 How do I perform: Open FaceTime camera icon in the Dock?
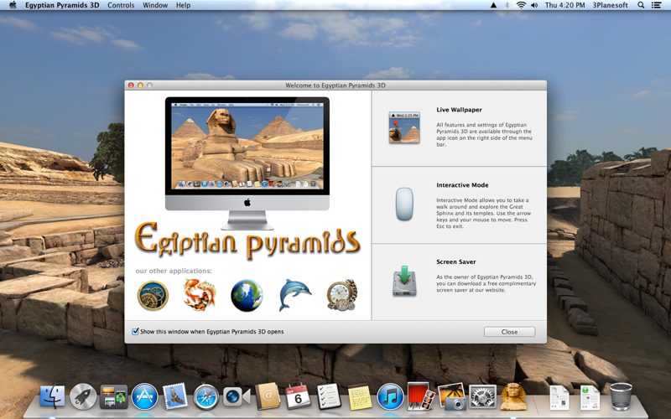237,397
